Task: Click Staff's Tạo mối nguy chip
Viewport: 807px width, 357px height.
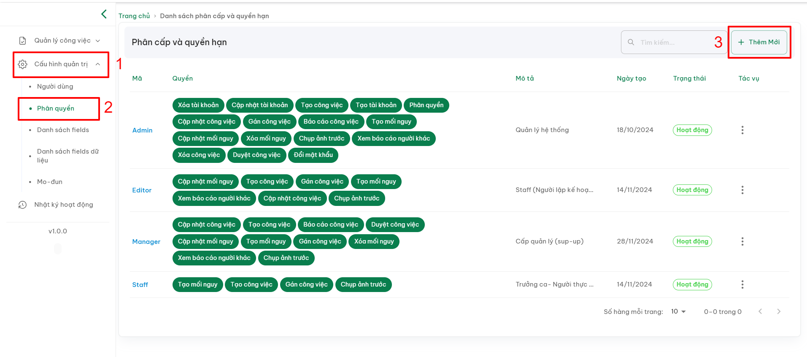Action: tap(198, 284)
